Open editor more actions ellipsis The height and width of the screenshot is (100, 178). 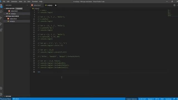click(x=177, y=5)
